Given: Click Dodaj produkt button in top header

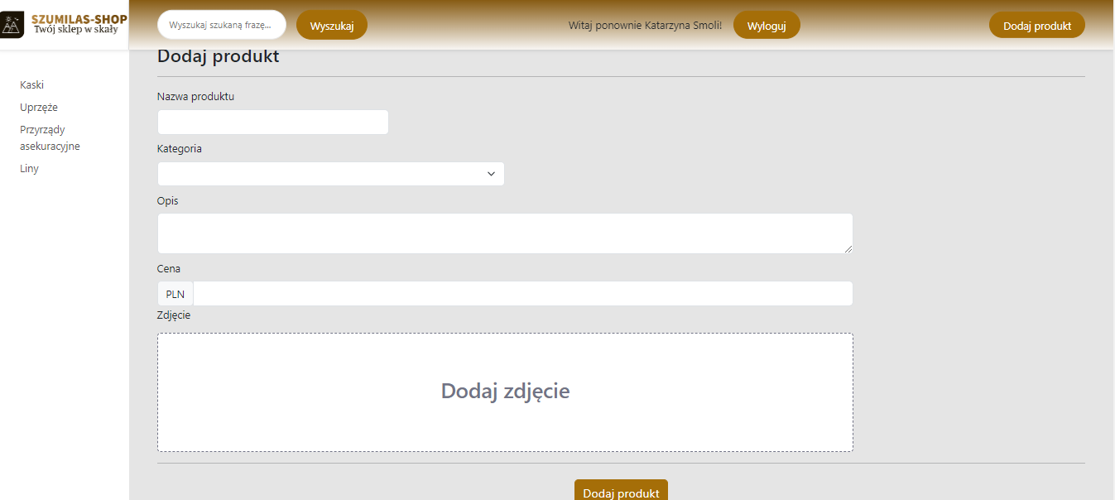Looking at the screenshot, I should point(1036,26).
